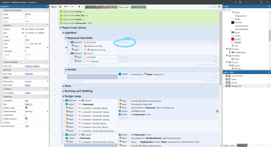Click the HasJumped global boolean icon
This screenshot has width=271, height=147.
[61, 23]
